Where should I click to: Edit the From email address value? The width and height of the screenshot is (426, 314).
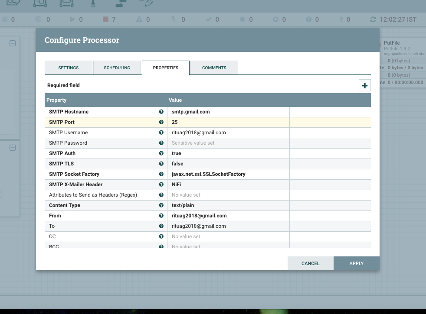pyautogui.click(x=228, y=216)
